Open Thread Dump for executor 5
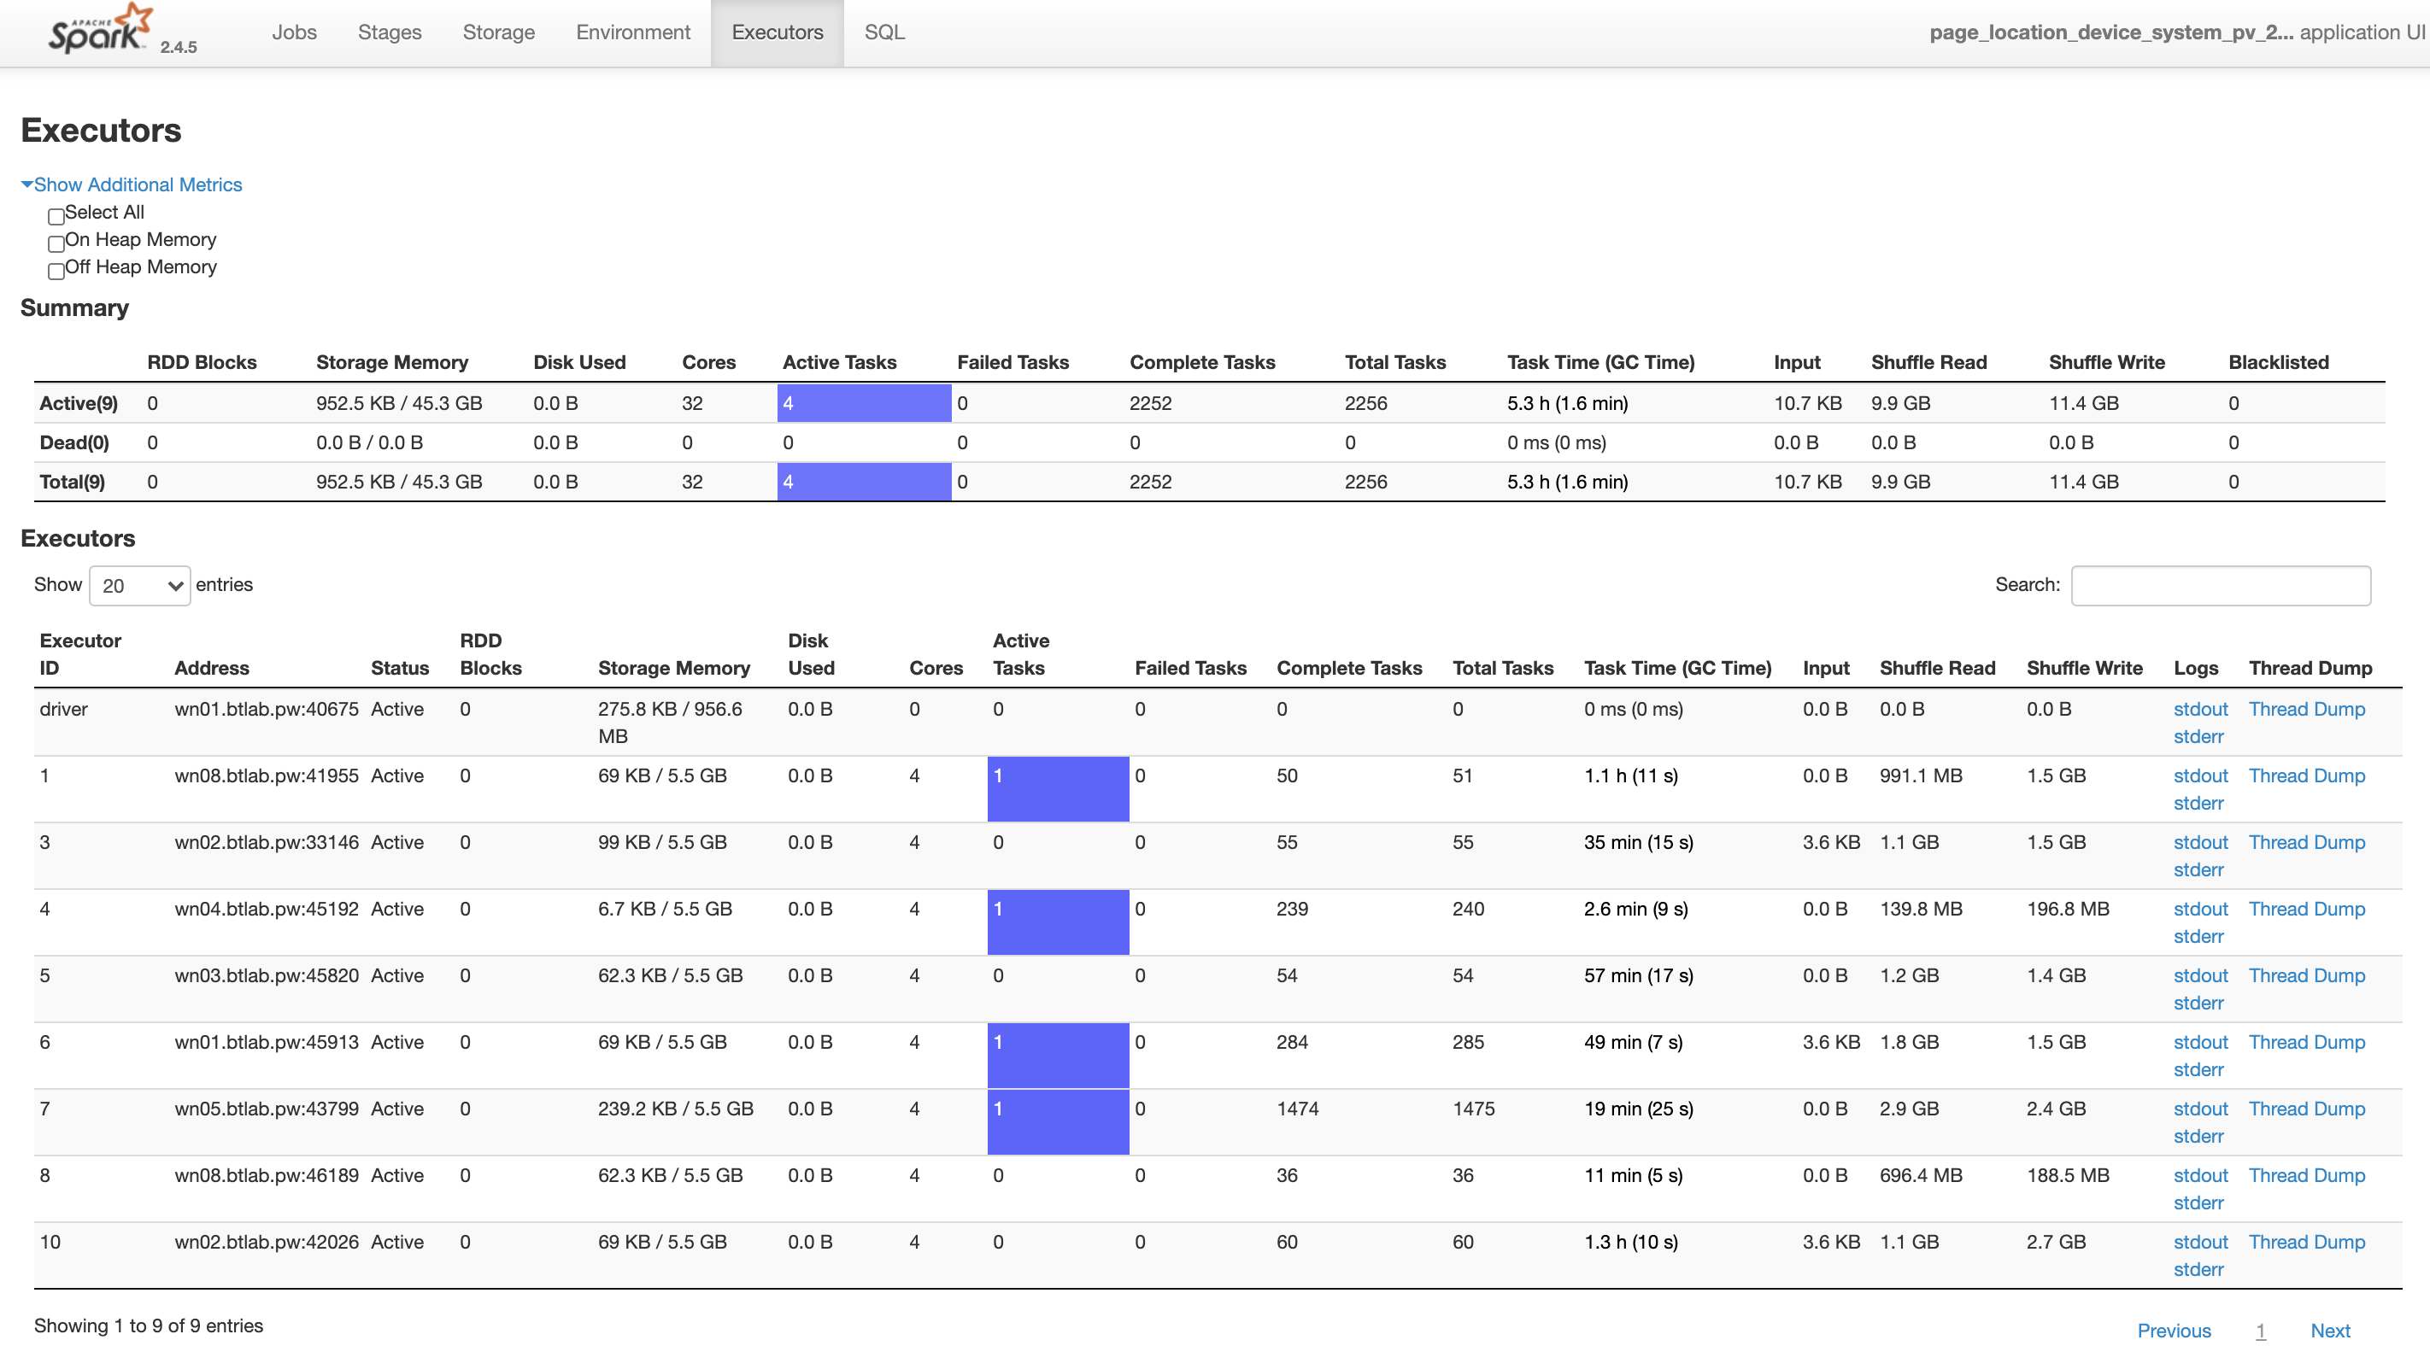 click(2306, 976)
